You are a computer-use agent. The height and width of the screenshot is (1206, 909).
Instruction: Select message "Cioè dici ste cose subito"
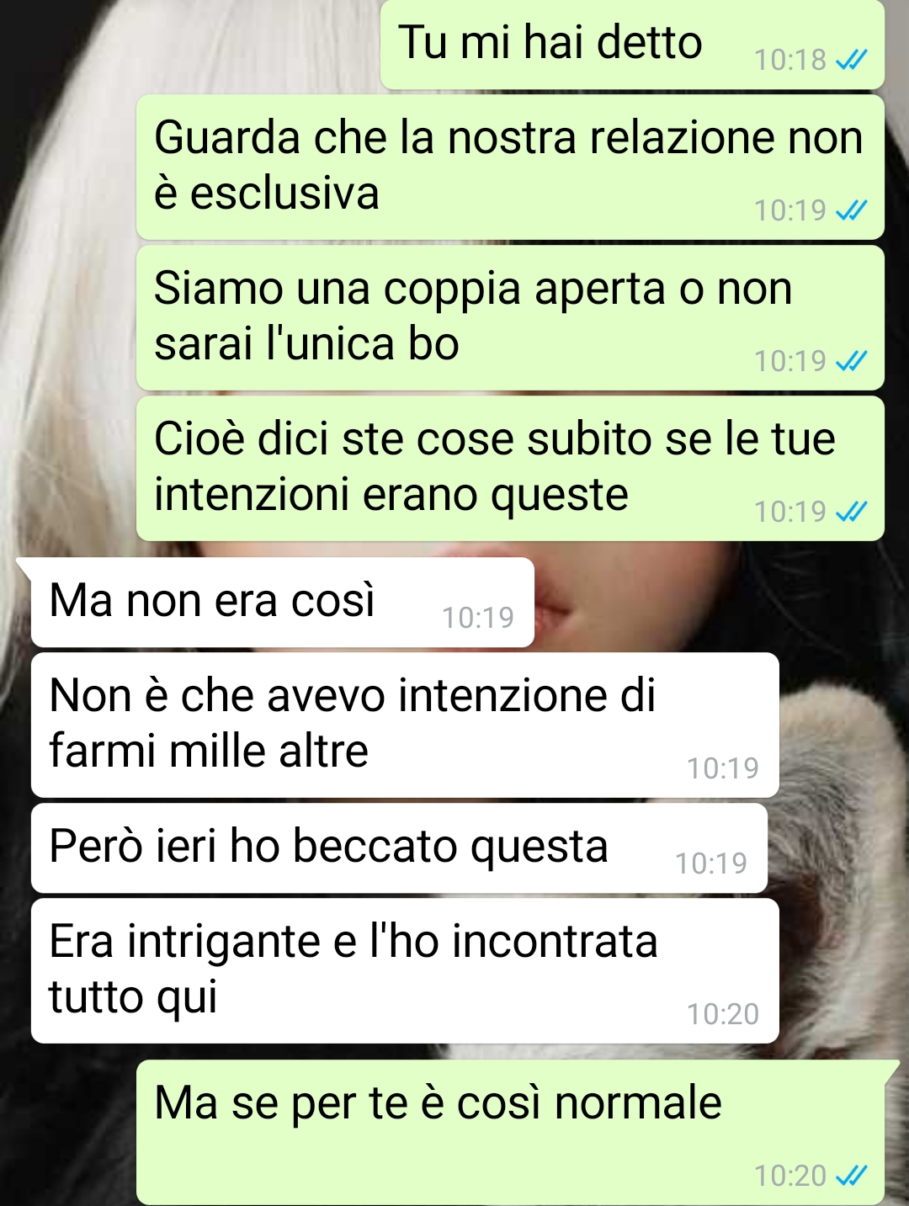click(510, 468)
